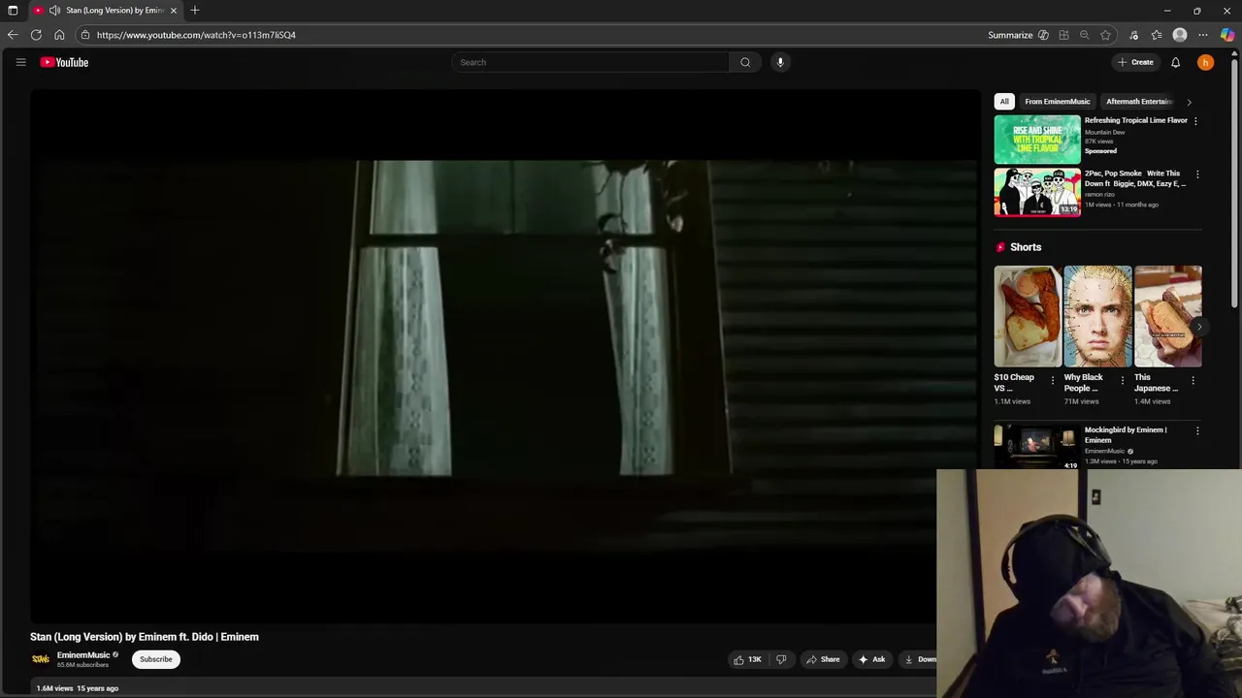
Task: Open the Mountain Dew ad thumbnail
Action: coord(1037,140)
